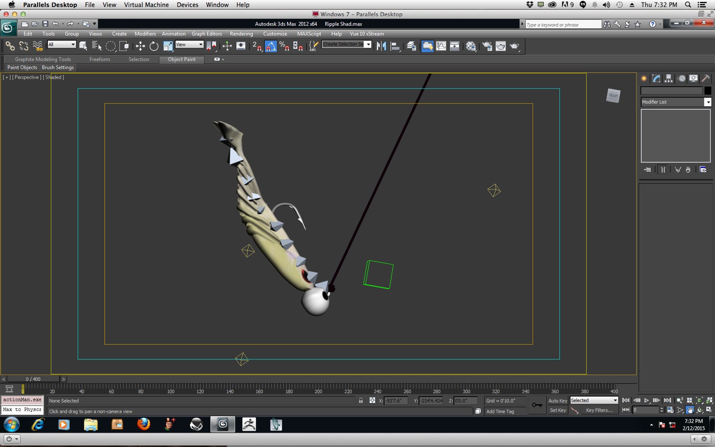Open the View reference coordinate dropdown
The image size is (715, 447).
pos(189,44)
